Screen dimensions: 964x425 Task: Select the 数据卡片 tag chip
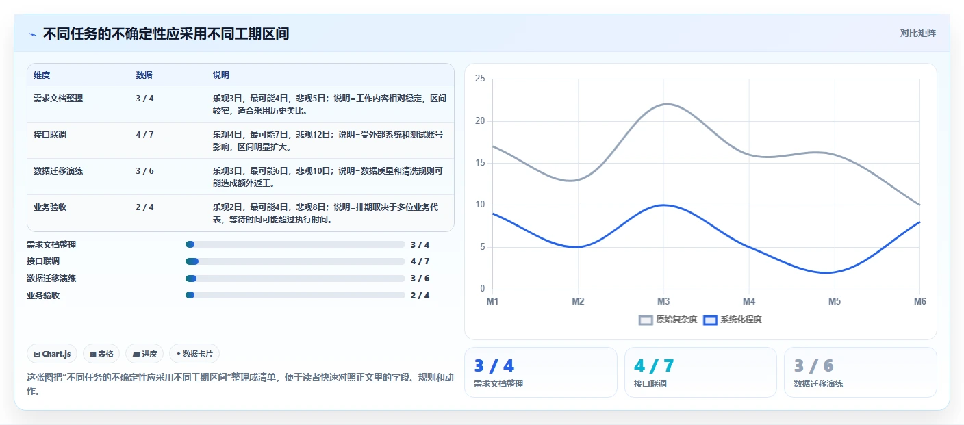[x=194, y=354]
